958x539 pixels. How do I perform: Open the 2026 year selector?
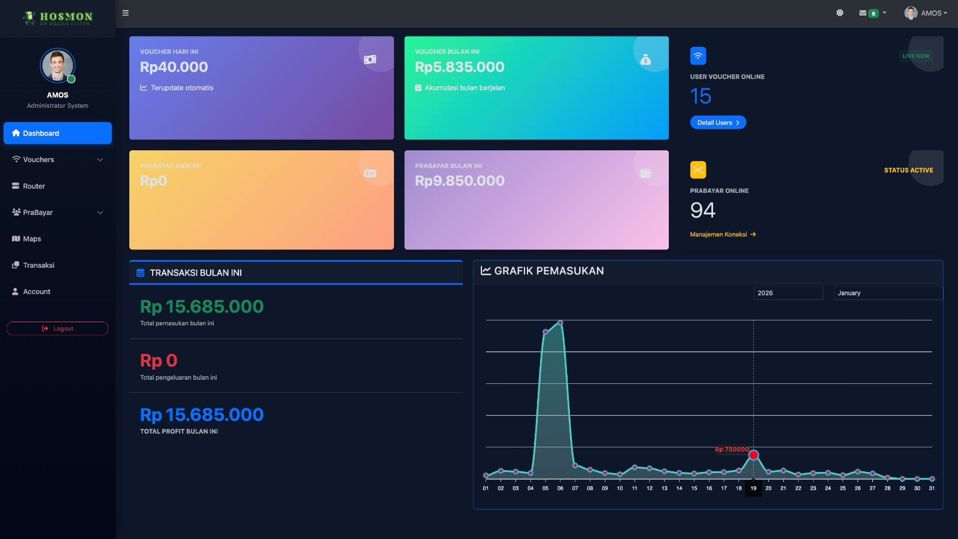(x=788, y=293)
